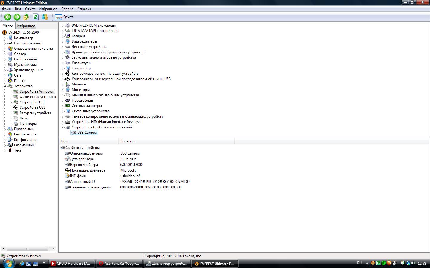Select Устройства Windows in left tree
Screen dimensions: 430x268
coord(37,91)
